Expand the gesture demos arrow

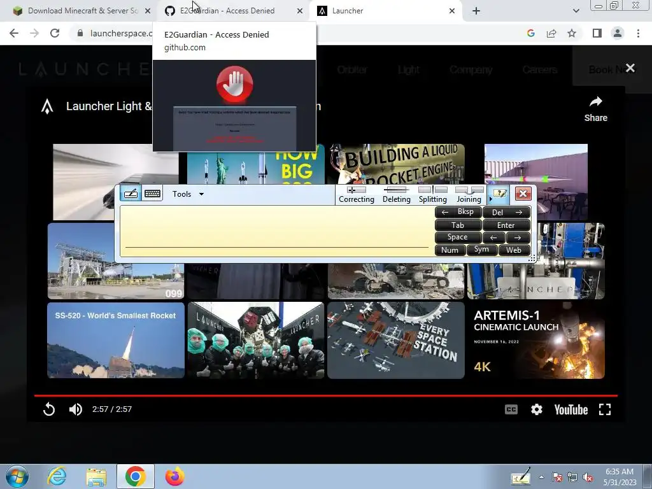click(x=491, y=199)
